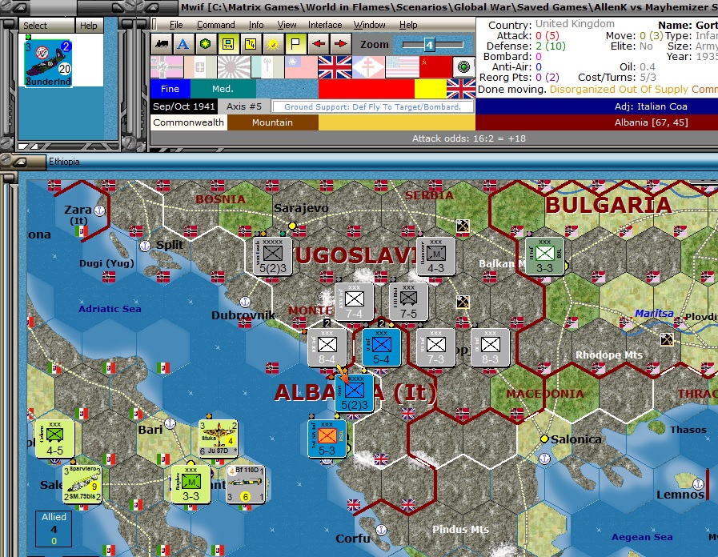The width and height of the screenshot is (718, 557).
Task: Select the German flag in country bar
Action: [x=166, y=67]
